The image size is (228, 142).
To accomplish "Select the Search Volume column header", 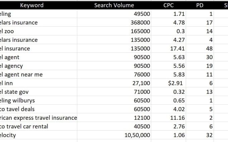I will pyautogui.click(x=114, y=5).
